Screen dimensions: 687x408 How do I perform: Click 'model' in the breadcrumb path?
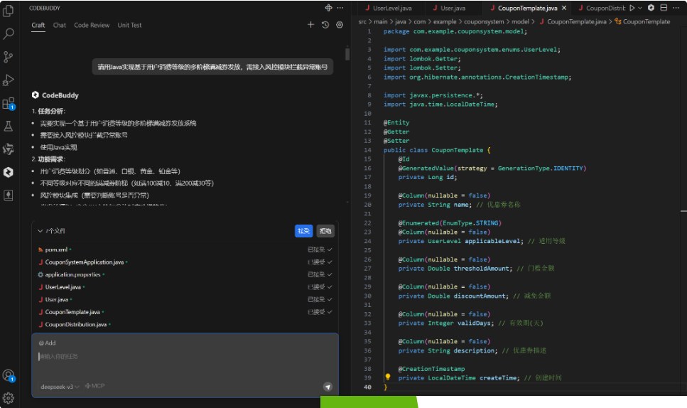coord(520,21)
